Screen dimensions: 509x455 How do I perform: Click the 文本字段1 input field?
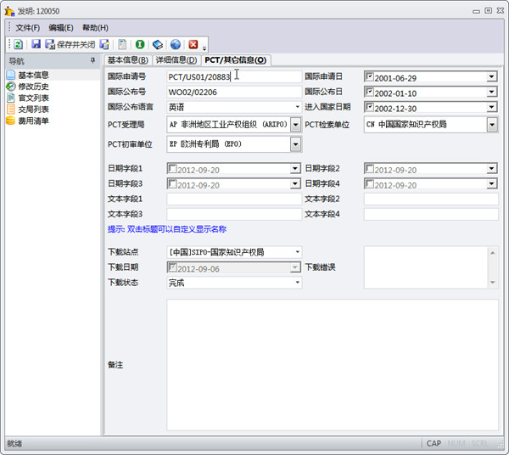pos(234,199)
